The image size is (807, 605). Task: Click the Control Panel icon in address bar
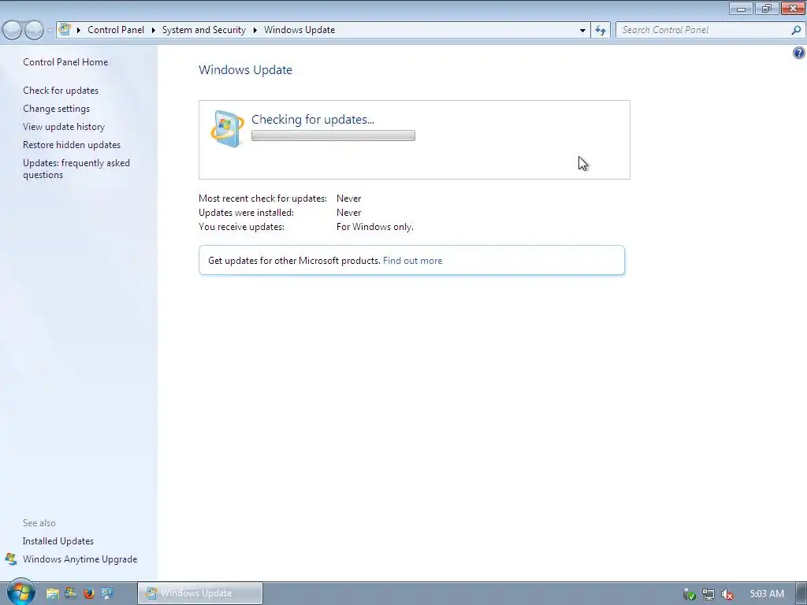coord(65,29)
